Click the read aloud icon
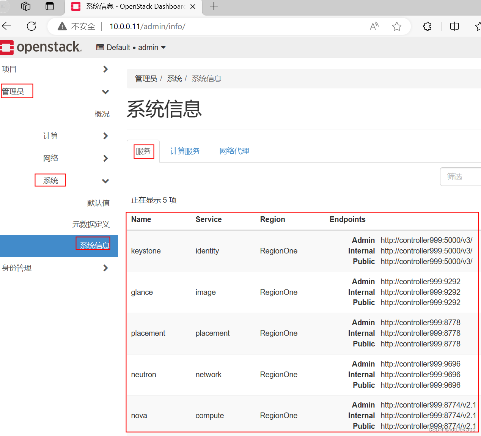The height and width of the screenshot is (436, 481). click(374, 26)
